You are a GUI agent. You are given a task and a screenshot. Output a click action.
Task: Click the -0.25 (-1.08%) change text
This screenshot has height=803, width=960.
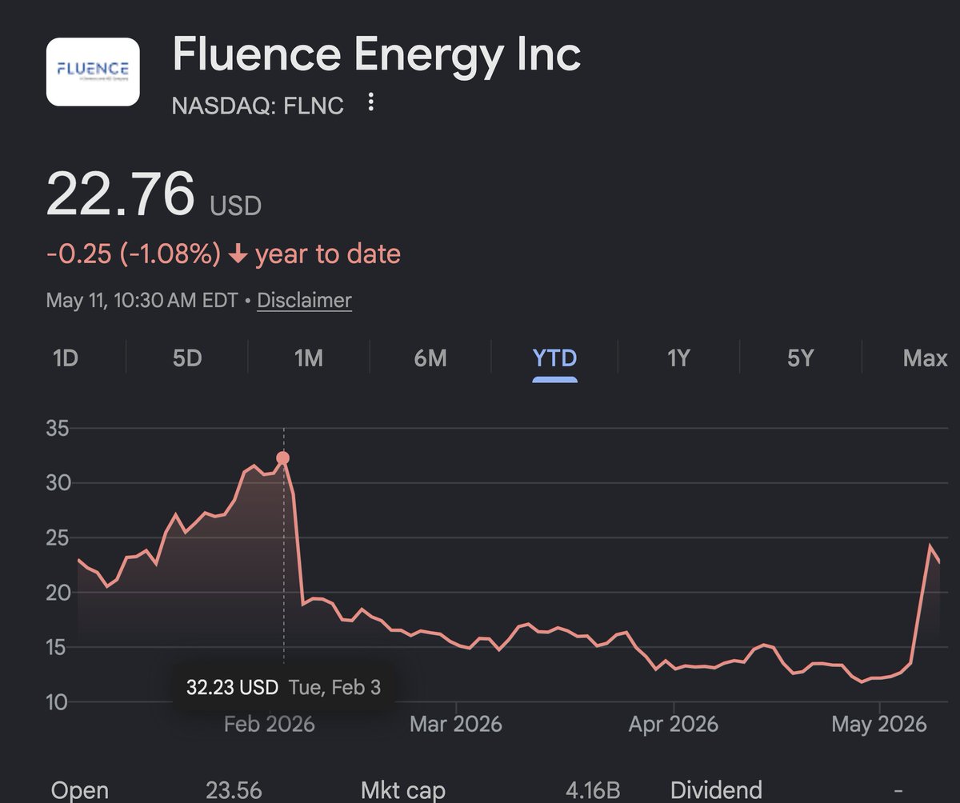point(134,254)
